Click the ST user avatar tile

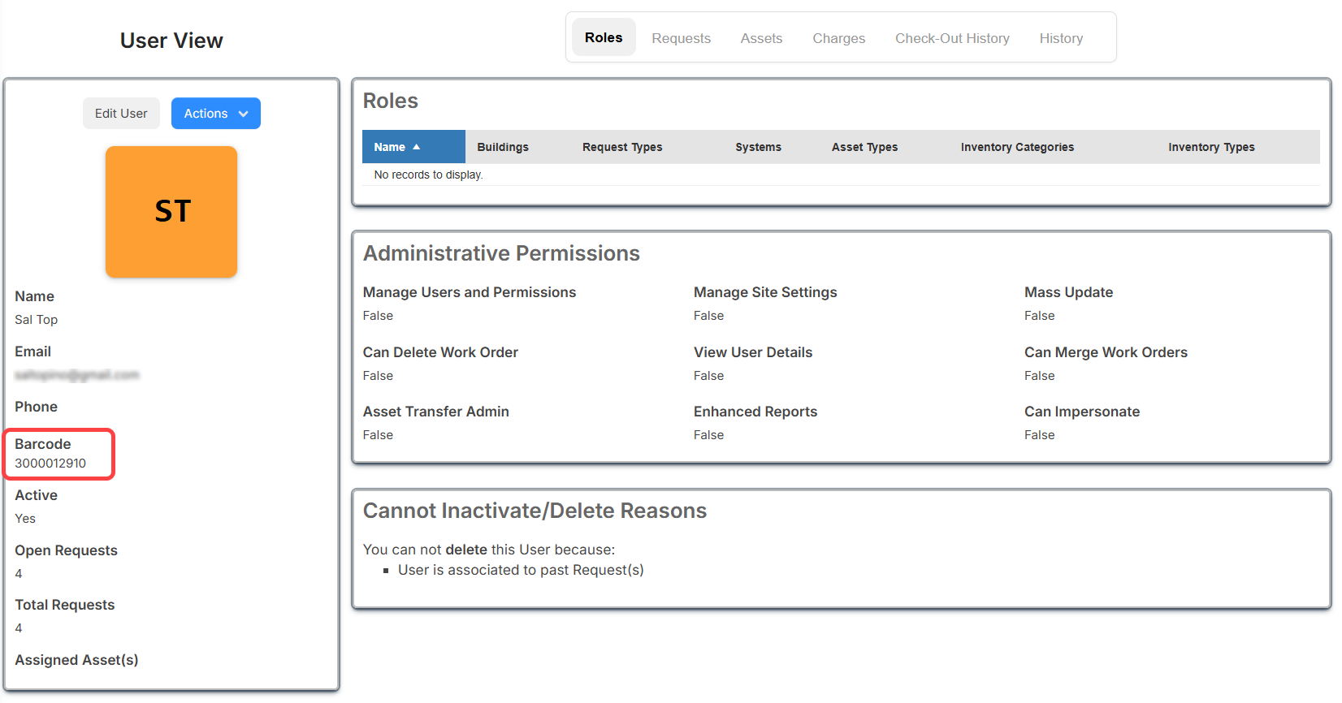pos(171,212)
